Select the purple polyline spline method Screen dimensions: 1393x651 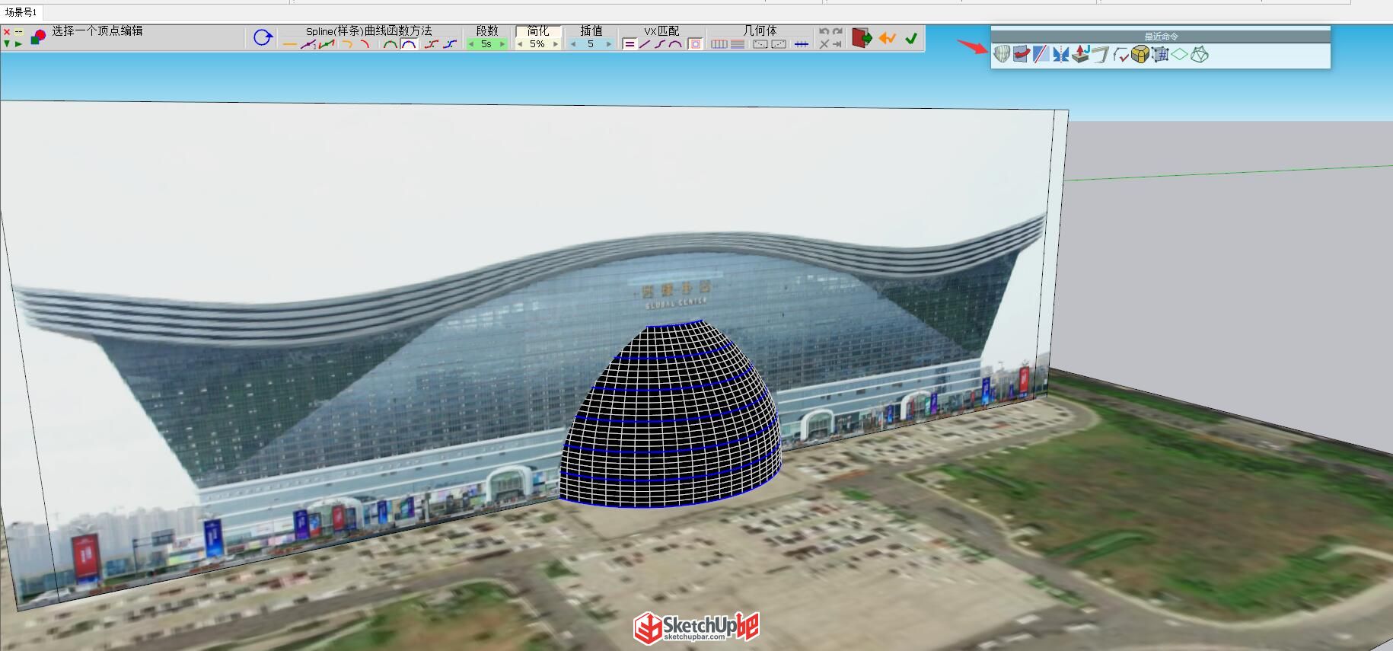pyautogui.click(x=308, y=44)
